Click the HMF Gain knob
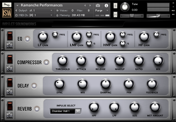 [111, 37]
